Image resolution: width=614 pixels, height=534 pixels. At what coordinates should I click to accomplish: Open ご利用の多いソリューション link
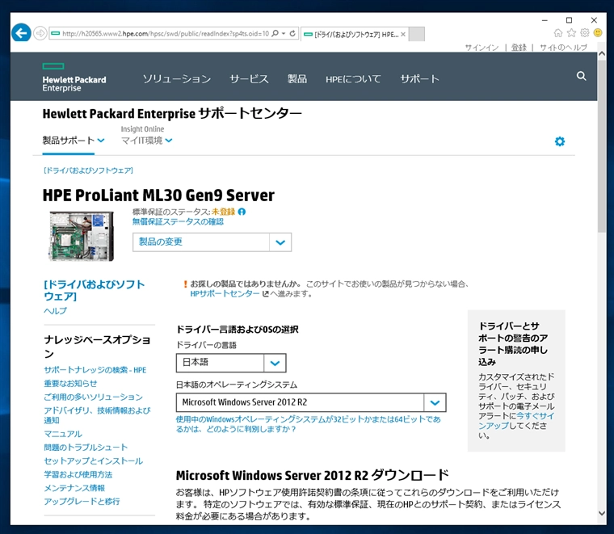click(x=93, y=397)
